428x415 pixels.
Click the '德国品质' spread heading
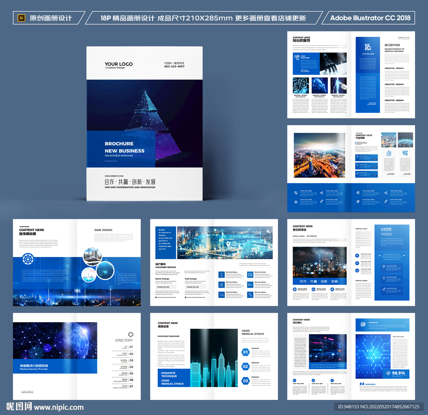163,326
